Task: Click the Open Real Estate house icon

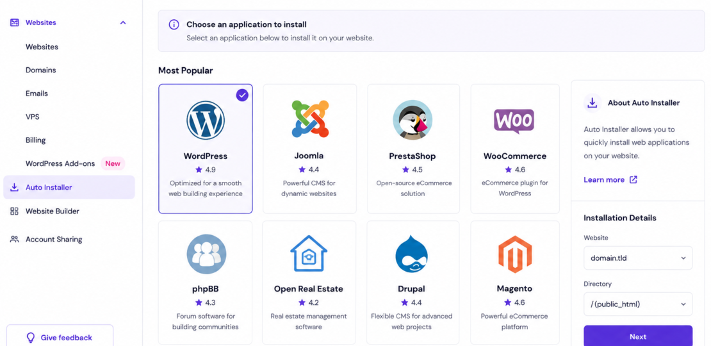Action: [309, 254]
